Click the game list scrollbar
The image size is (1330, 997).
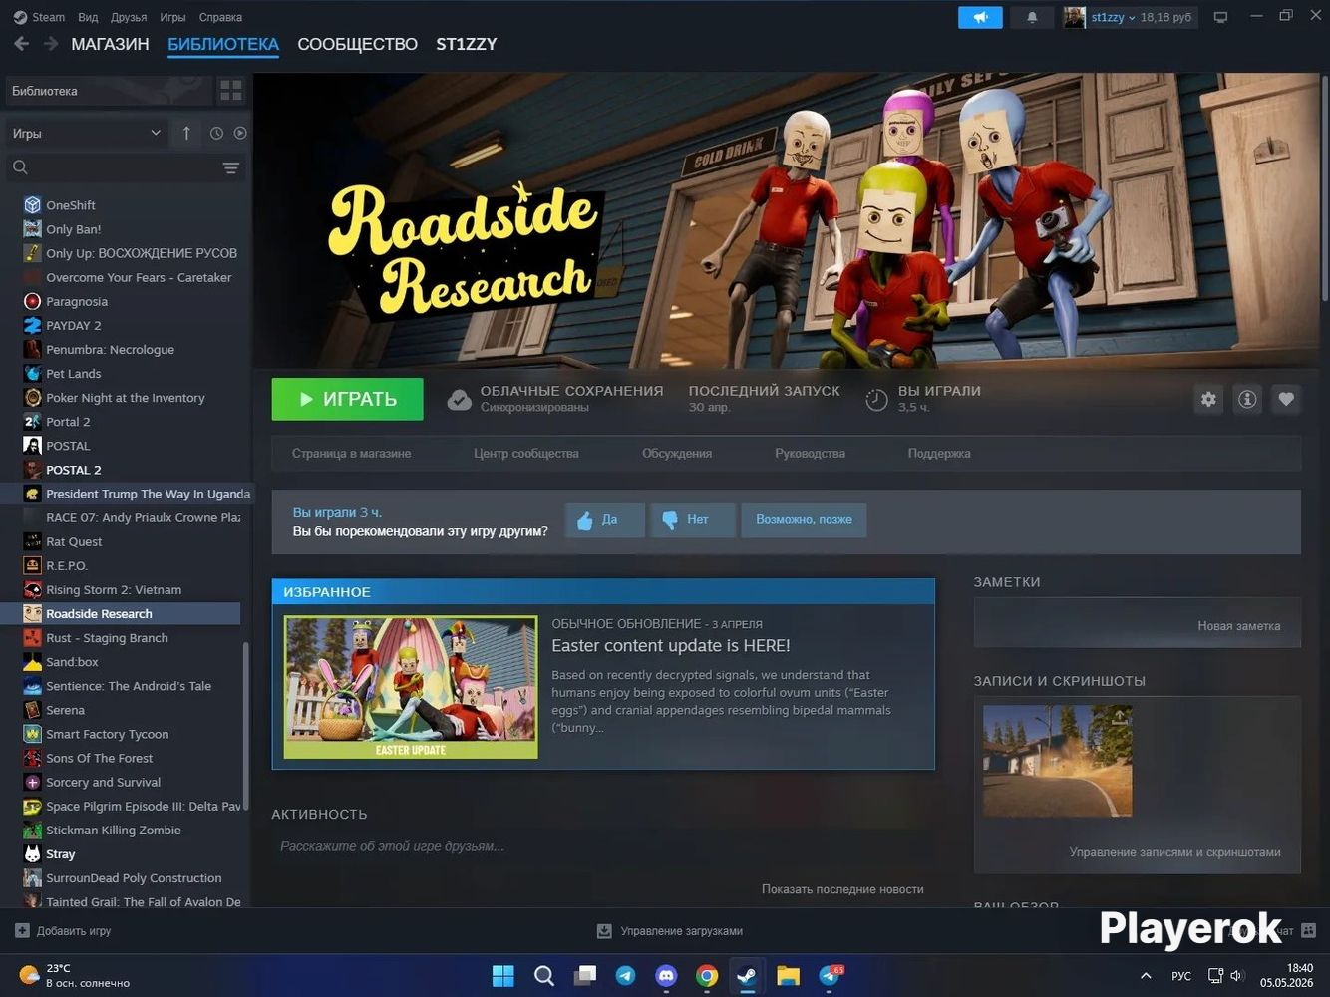[245, 726]
